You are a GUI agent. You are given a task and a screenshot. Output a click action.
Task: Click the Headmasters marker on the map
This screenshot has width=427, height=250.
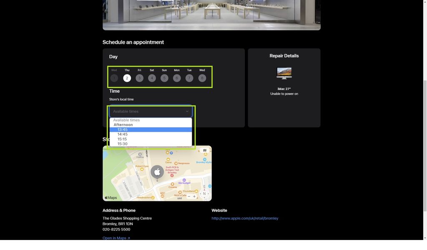(x=153, y=197)
